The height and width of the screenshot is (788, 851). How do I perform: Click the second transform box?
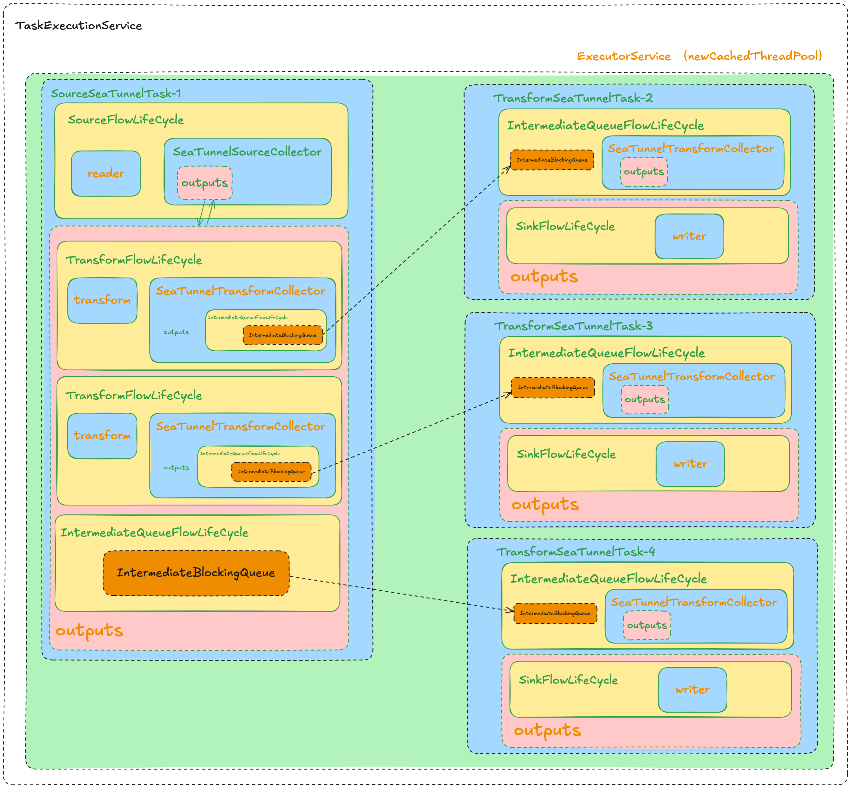[102, 435]
